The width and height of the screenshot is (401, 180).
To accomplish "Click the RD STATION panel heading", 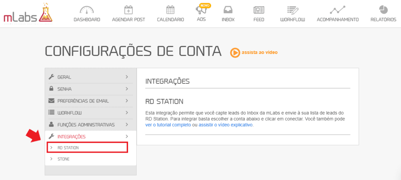I will coord(164,101).
